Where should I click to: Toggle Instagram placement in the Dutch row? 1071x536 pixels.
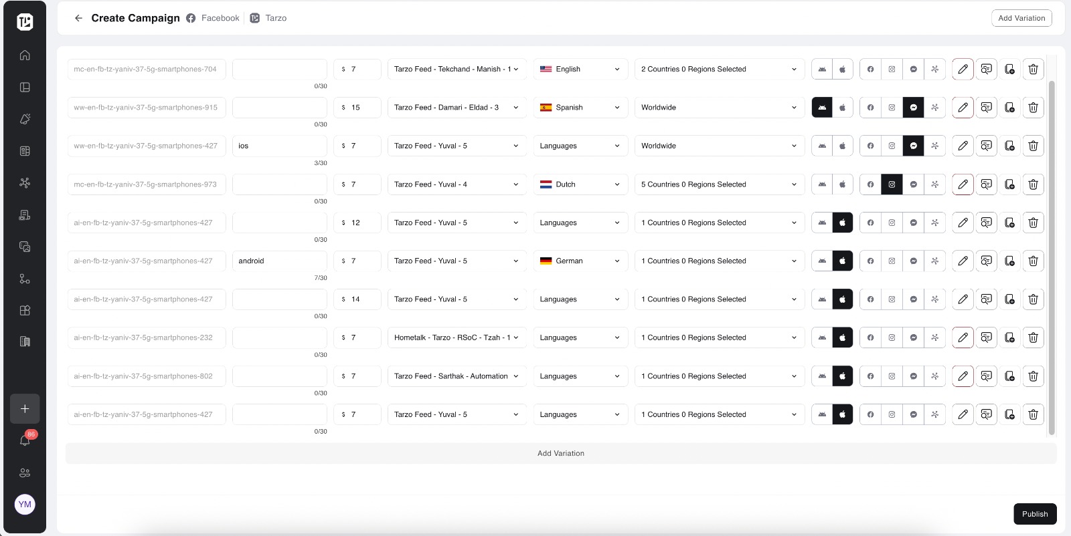(892, 184)
